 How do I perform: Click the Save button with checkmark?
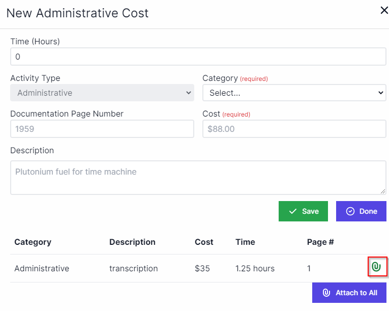[x=303, y=211]
